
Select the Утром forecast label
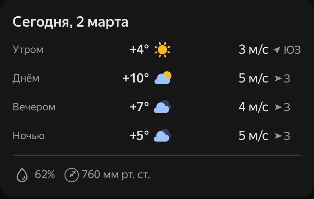tap(28, 50)
